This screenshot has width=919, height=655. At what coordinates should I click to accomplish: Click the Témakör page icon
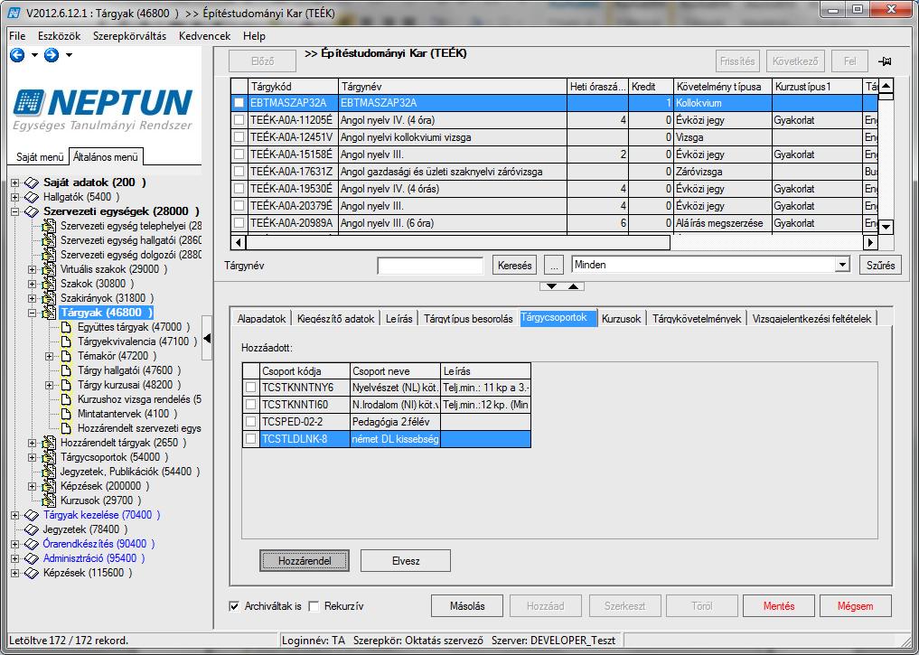pyautogui.click(x=66, y=356)
